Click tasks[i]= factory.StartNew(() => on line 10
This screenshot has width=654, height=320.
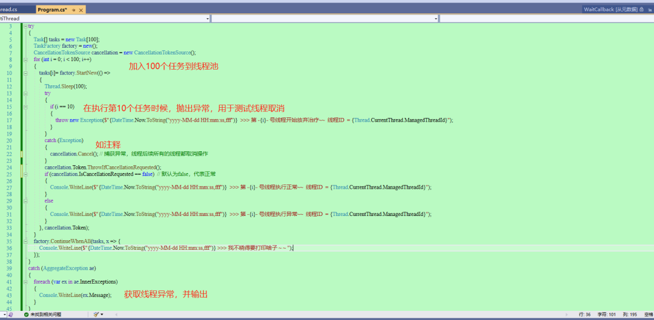[x=74, y=73]
